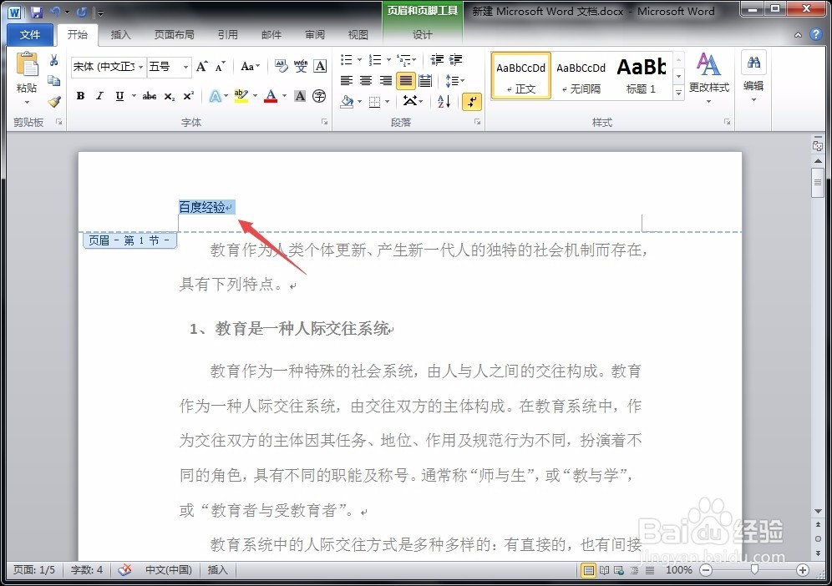Toggle Underline formatting
832x586 pixels.
[120, 96]
